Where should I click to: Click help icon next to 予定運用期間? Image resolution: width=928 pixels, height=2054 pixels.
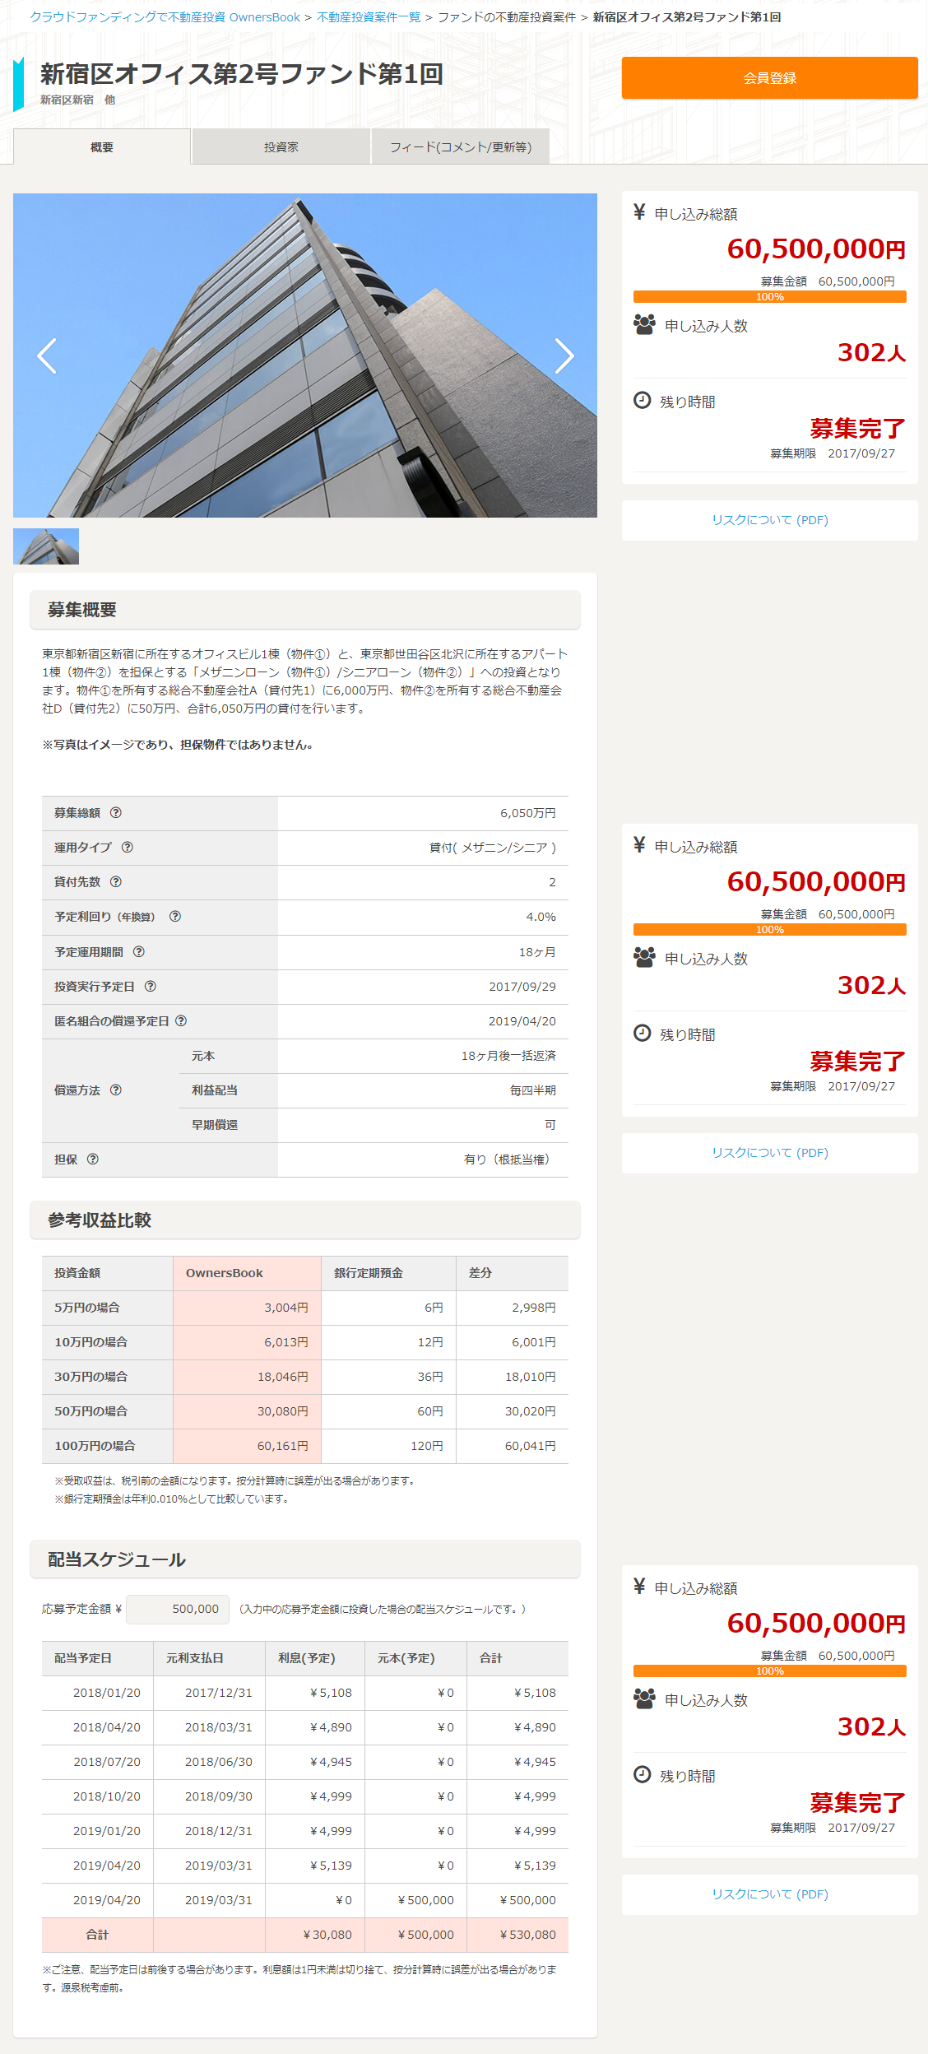(139, 951)
